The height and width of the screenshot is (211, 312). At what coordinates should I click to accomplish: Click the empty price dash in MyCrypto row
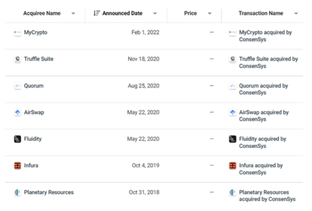[x=212, y=32]
